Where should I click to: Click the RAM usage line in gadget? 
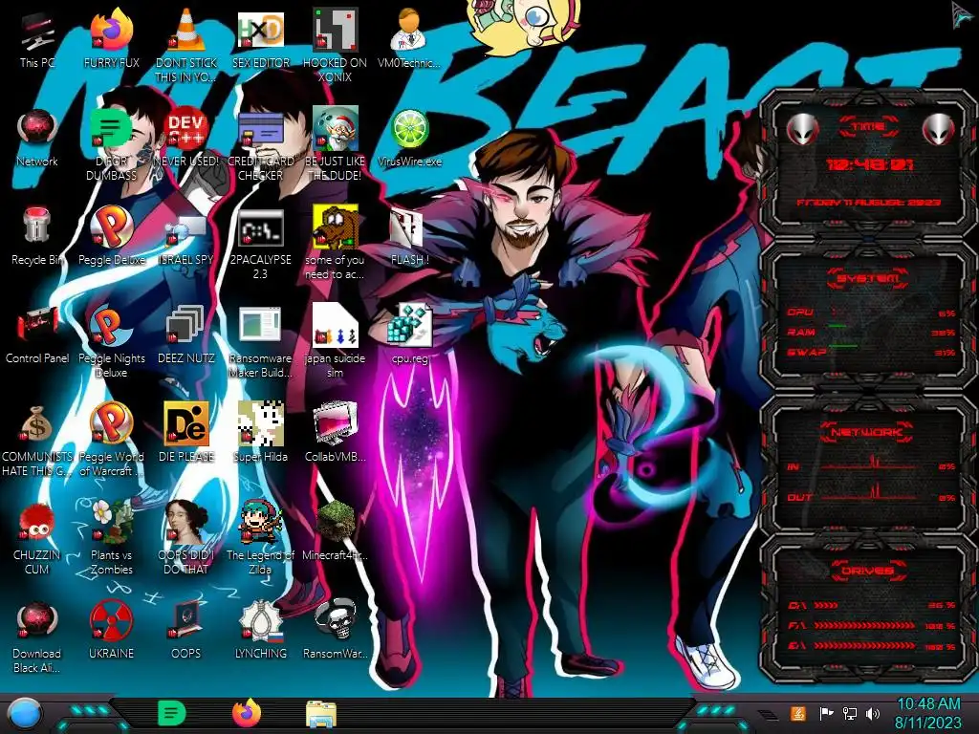[x=871, y=332]
